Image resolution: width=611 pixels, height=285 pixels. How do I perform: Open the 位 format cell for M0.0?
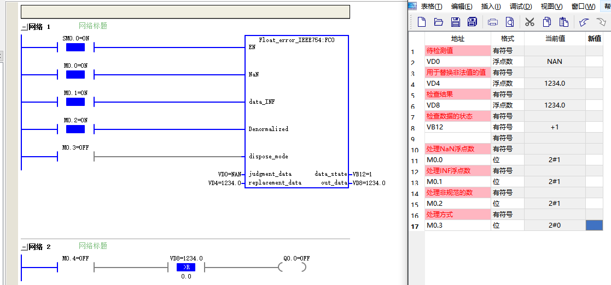(x=508, y=160)
